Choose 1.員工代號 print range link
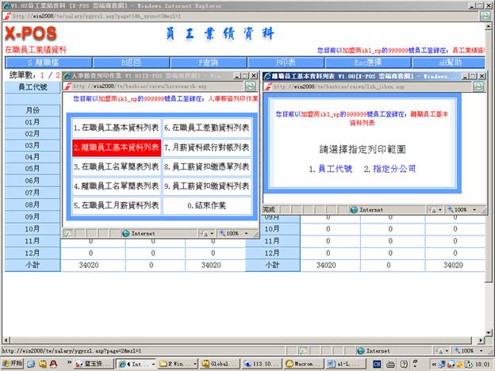495x371 pixels. (x=330, y=169)
